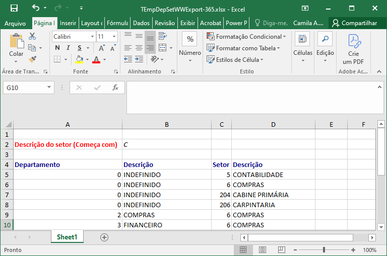Image resolution: width=387 pixels, height=256 pixels.
Task: Open the Arquivo tab
Action: tap(15, 23)
